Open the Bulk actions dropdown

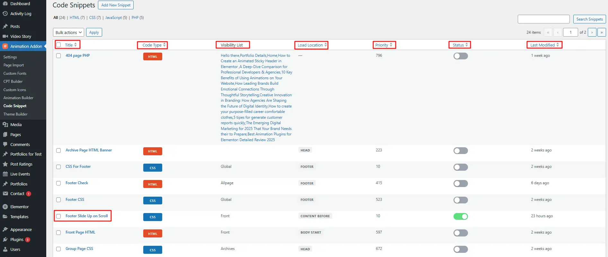coord(68,32)
